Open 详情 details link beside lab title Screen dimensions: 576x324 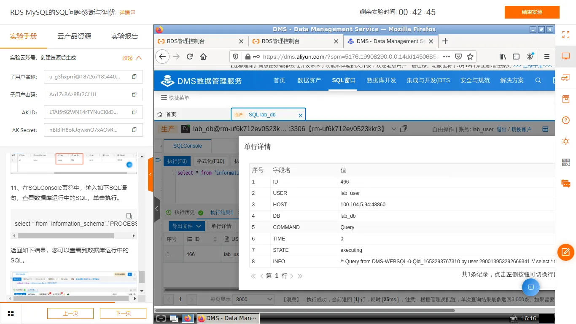coord(127,13)
